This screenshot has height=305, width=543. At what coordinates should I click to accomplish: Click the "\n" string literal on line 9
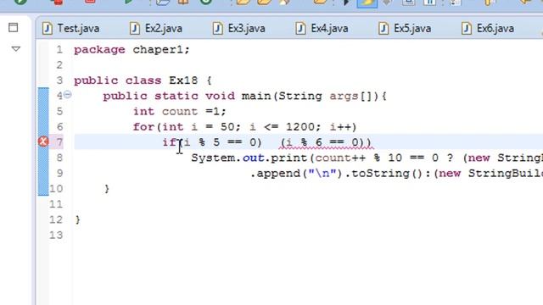[x=322, y=173]
